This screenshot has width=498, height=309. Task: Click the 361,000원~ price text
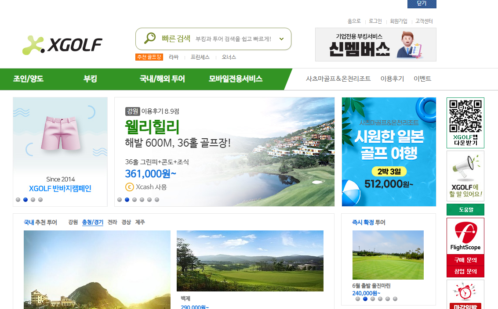point(150,173)
